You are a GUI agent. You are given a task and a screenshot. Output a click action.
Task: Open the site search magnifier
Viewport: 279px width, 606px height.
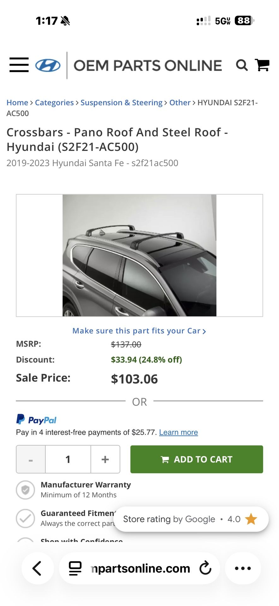(242, 65)
